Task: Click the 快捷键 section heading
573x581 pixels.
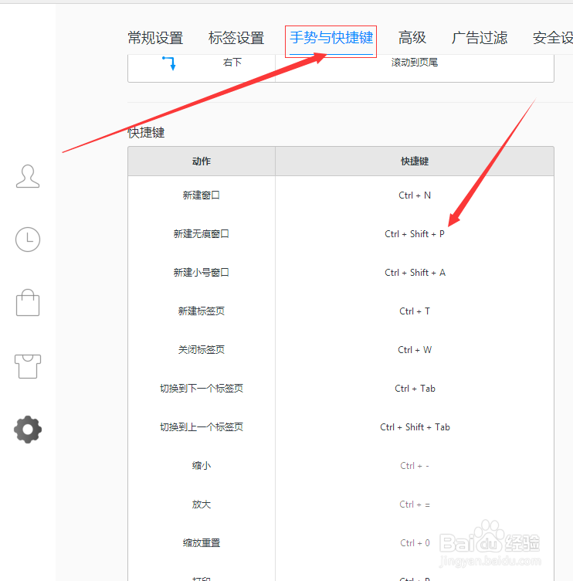Action: click(146, 133)
